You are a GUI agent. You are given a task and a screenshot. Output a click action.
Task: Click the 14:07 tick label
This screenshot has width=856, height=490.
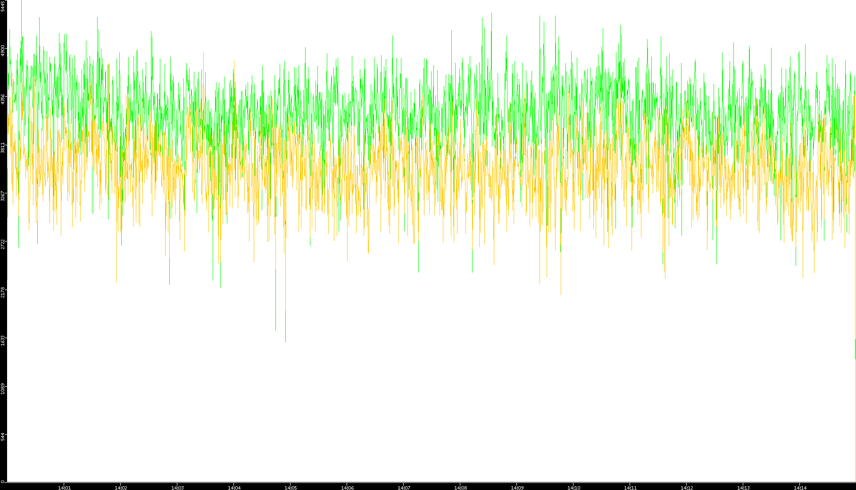[x=404, y=488]
